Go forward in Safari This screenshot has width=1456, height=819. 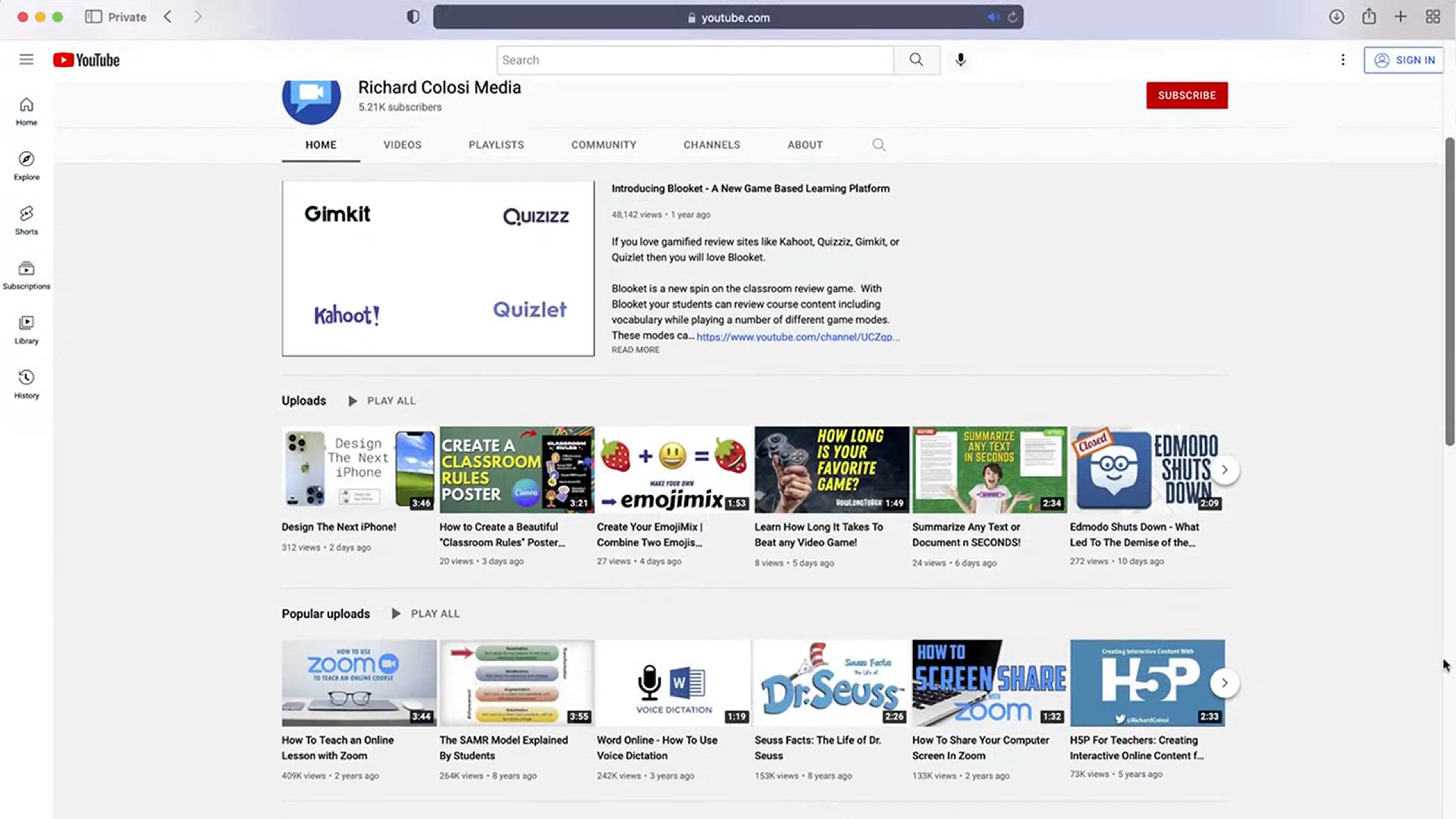[198, 17]
